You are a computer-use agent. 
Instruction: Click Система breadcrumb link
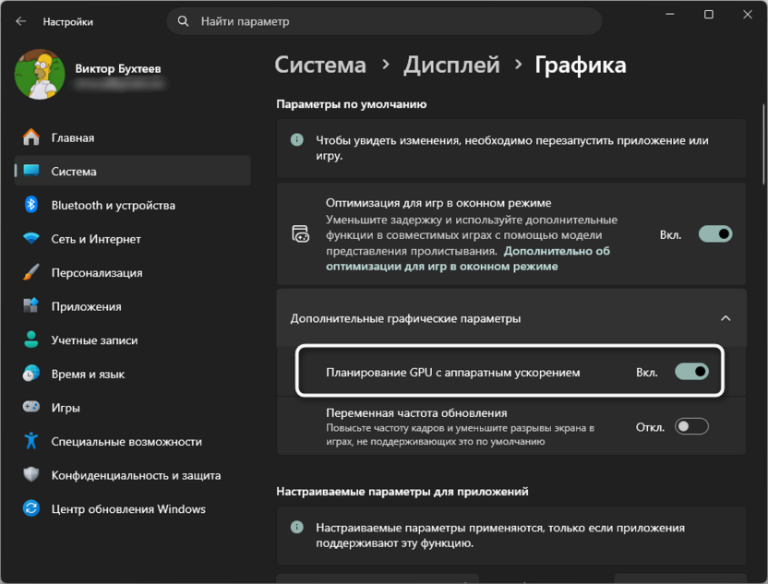pos(320,65)
